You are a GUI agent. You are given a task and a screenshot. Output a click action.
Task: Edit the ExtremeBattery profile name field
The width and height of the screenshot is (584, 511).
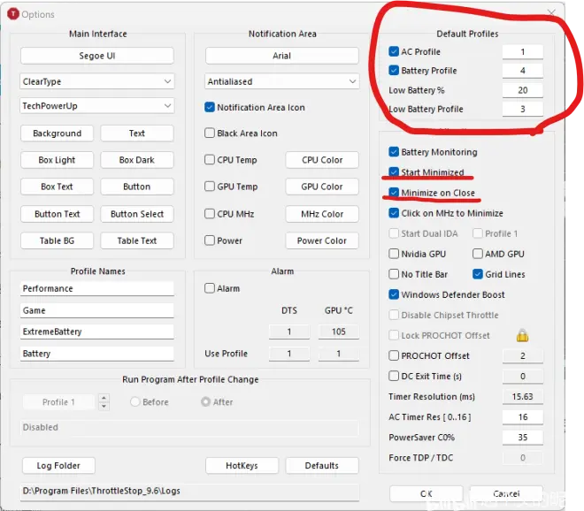click(96, 332)
